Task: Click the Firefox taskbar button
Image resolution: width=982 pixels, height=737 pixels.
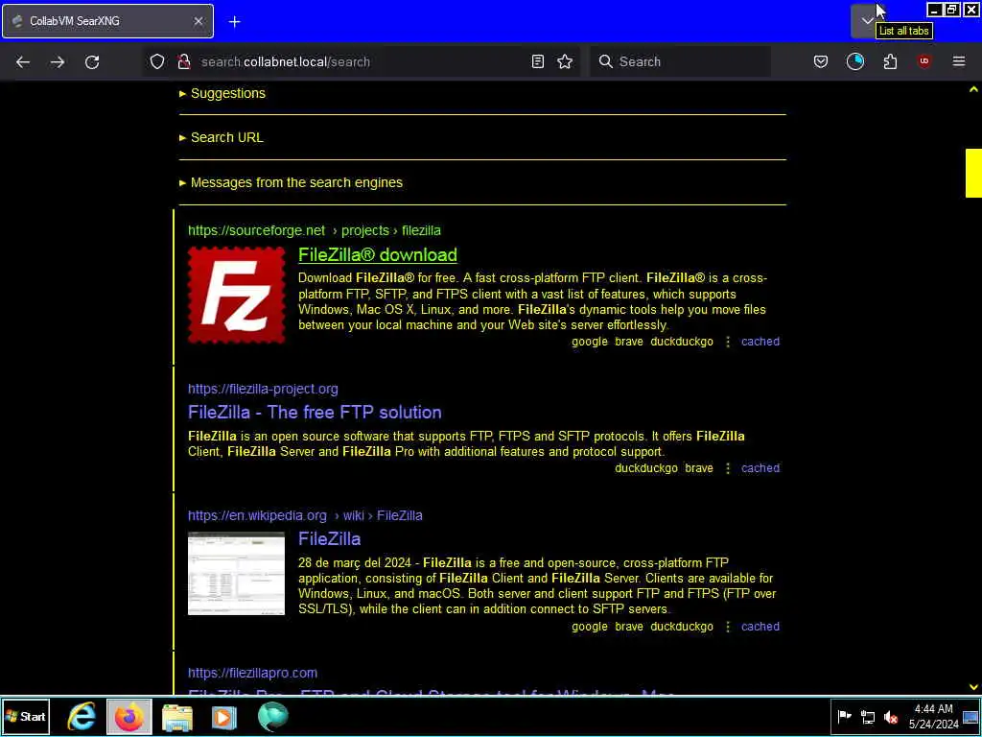Action: pos(129,717)
